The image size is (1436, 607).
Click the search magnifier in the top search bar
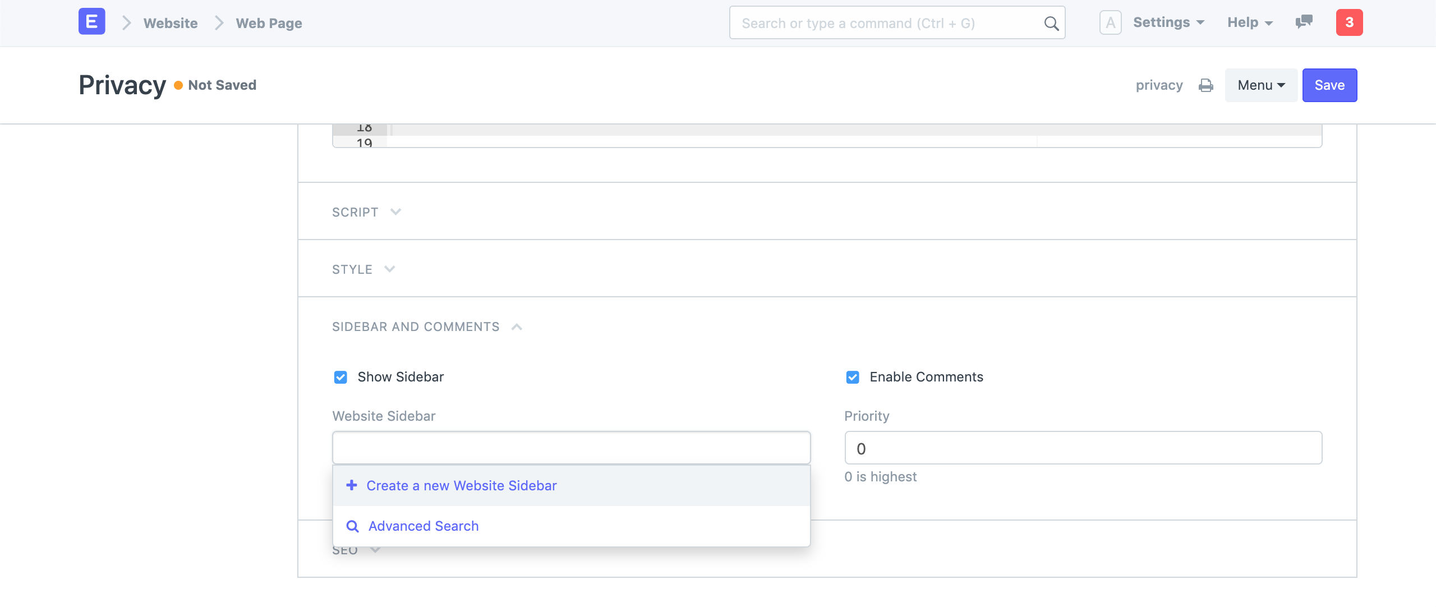pos(1050,23)
